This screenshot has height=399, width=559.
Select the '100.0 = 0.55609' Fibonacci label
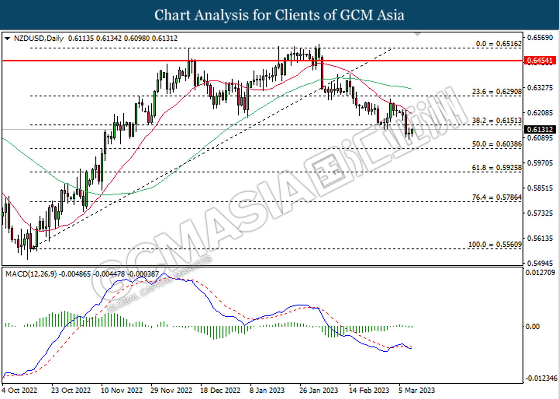pos(495,244)
